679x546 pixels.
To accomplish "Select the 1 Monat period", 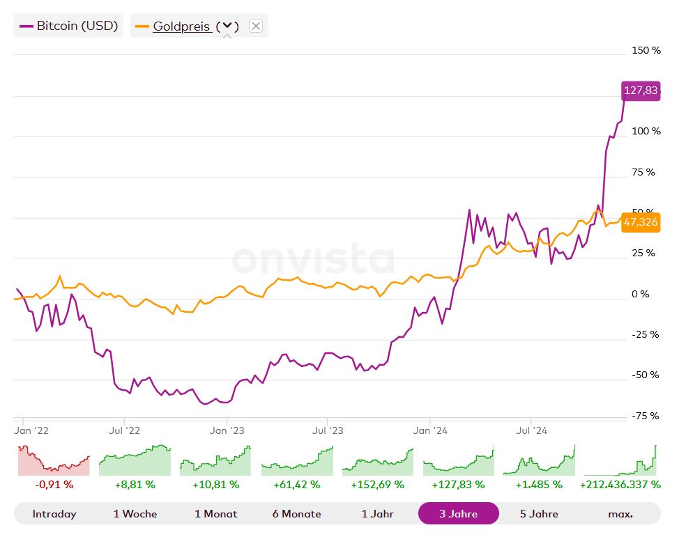I will click(x=215, y=513).
